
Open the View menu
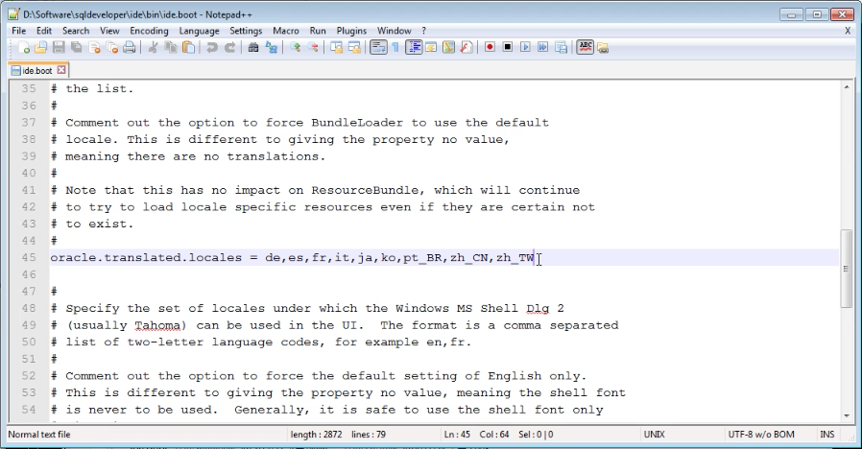109,31
